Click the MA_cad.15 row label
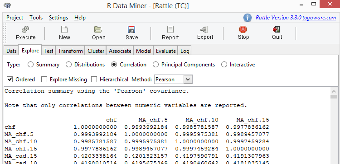 [20, 156]
